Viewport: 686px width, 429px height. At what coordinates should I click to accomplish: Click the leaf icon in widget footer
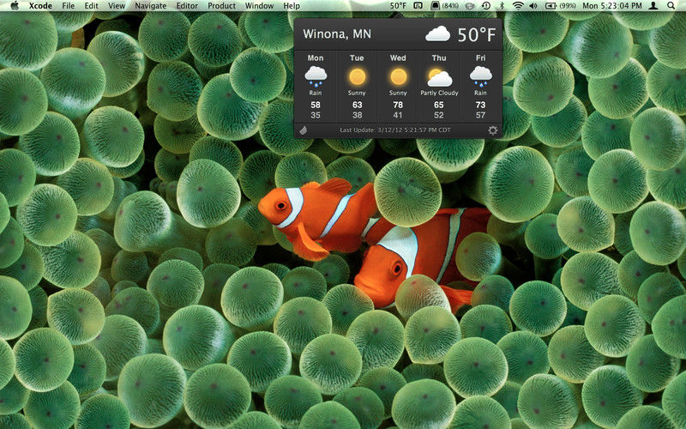click(x=304, y=130)
